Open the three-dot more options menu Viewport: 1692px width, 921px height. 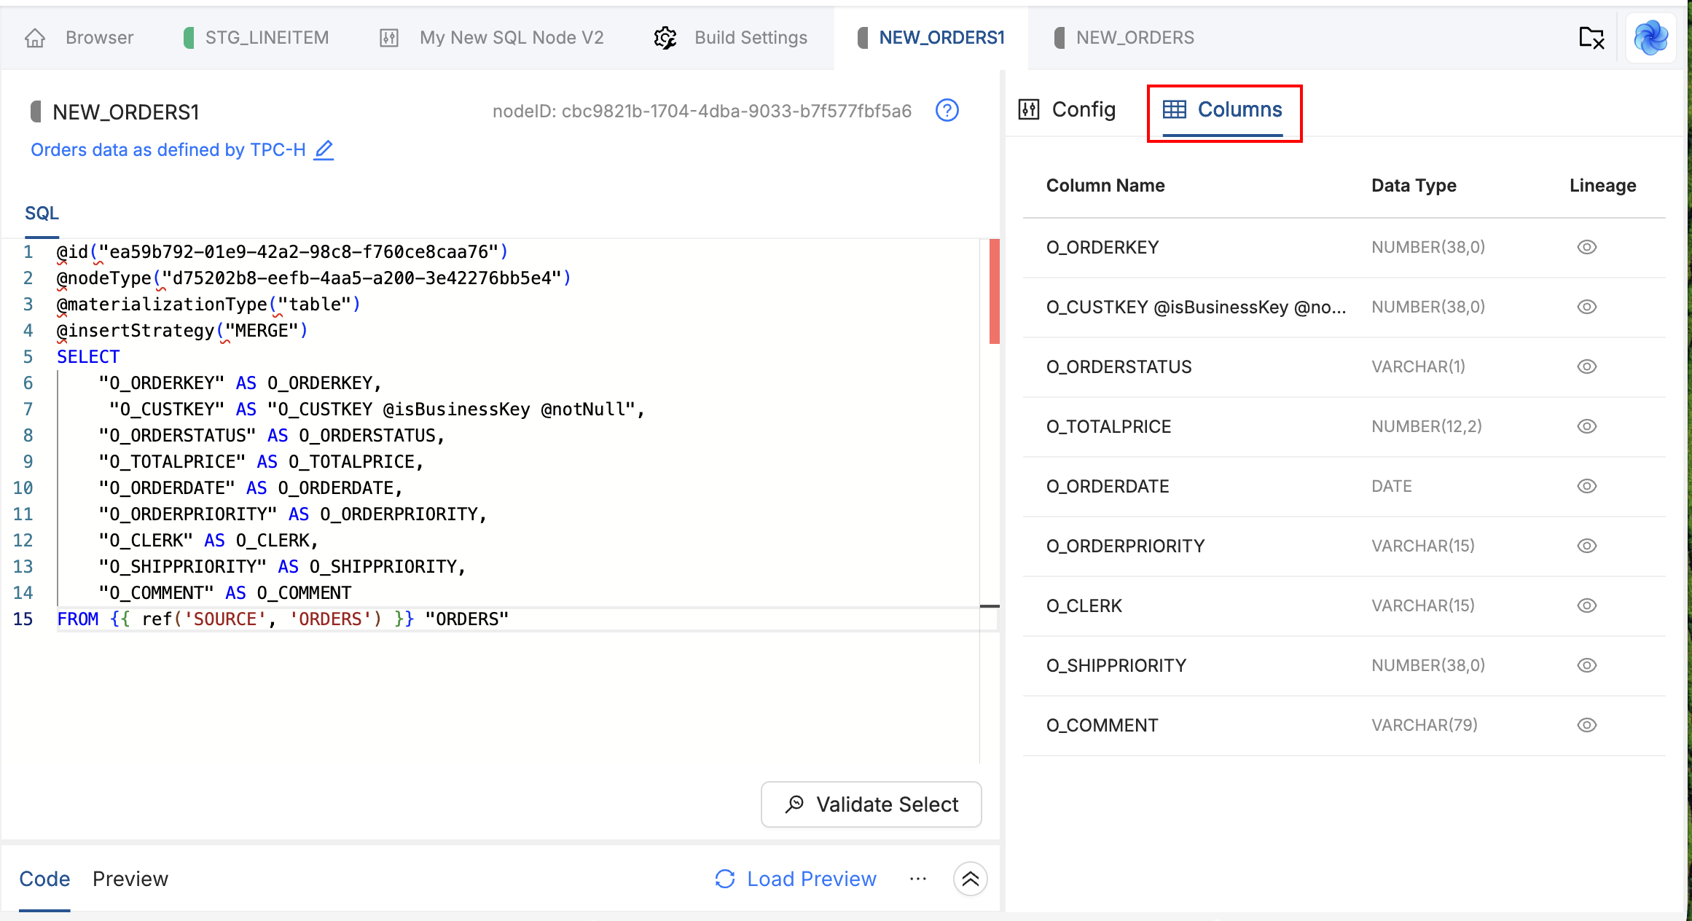click(x=918, y=879)
